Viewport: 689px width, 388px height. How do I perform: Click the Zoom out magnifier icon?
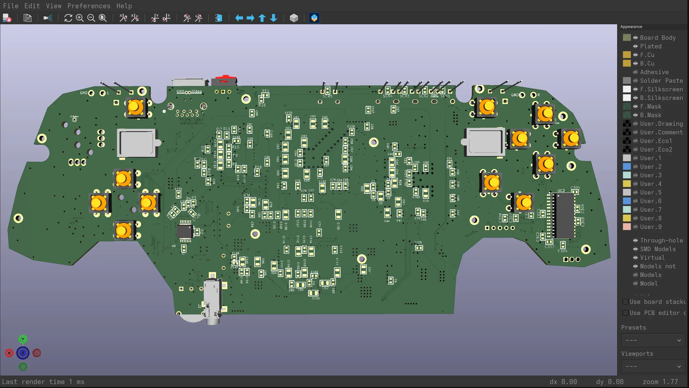pyautogui.click(x=91, y=18)
